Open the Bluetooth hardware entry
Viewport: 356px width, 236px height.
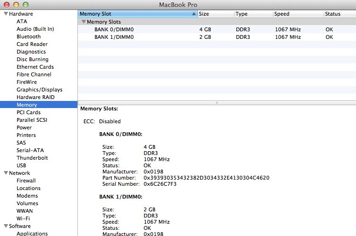point(28,36)
